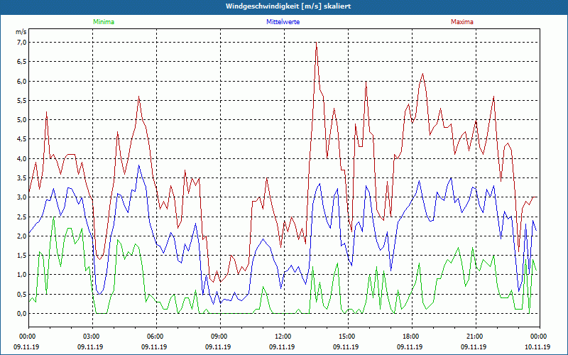Click the 10.11.19 date label
Image resolution: width=568 pixels, height=355 pixels.
coord(537,346)
